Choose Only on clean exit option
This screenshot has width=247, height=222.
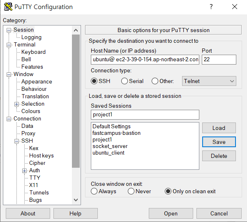pyautogui.click(x=168, y=191)
